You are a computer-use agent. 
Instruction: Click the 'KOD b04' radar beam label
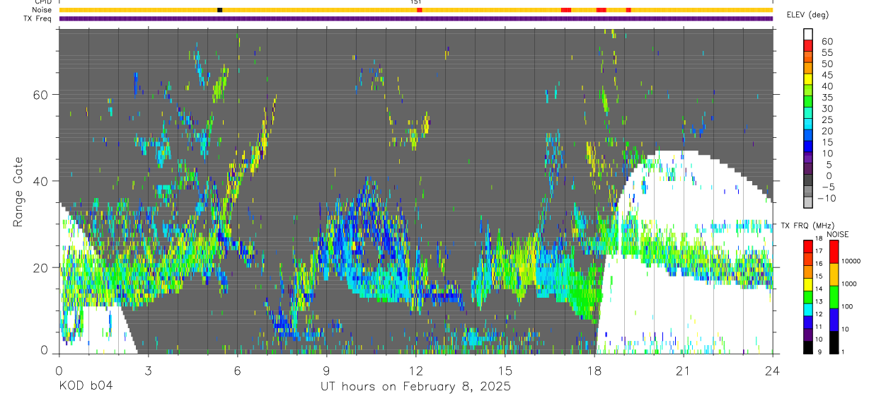[85, 387]
